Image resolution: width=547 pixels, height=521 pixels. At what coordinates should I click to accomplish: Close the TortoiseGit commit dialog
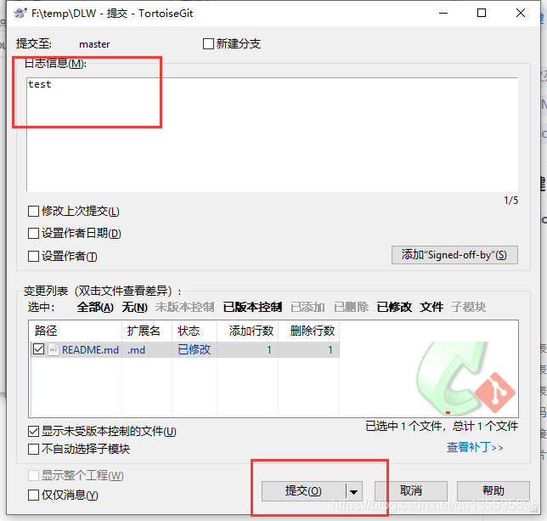coord(520,14)
